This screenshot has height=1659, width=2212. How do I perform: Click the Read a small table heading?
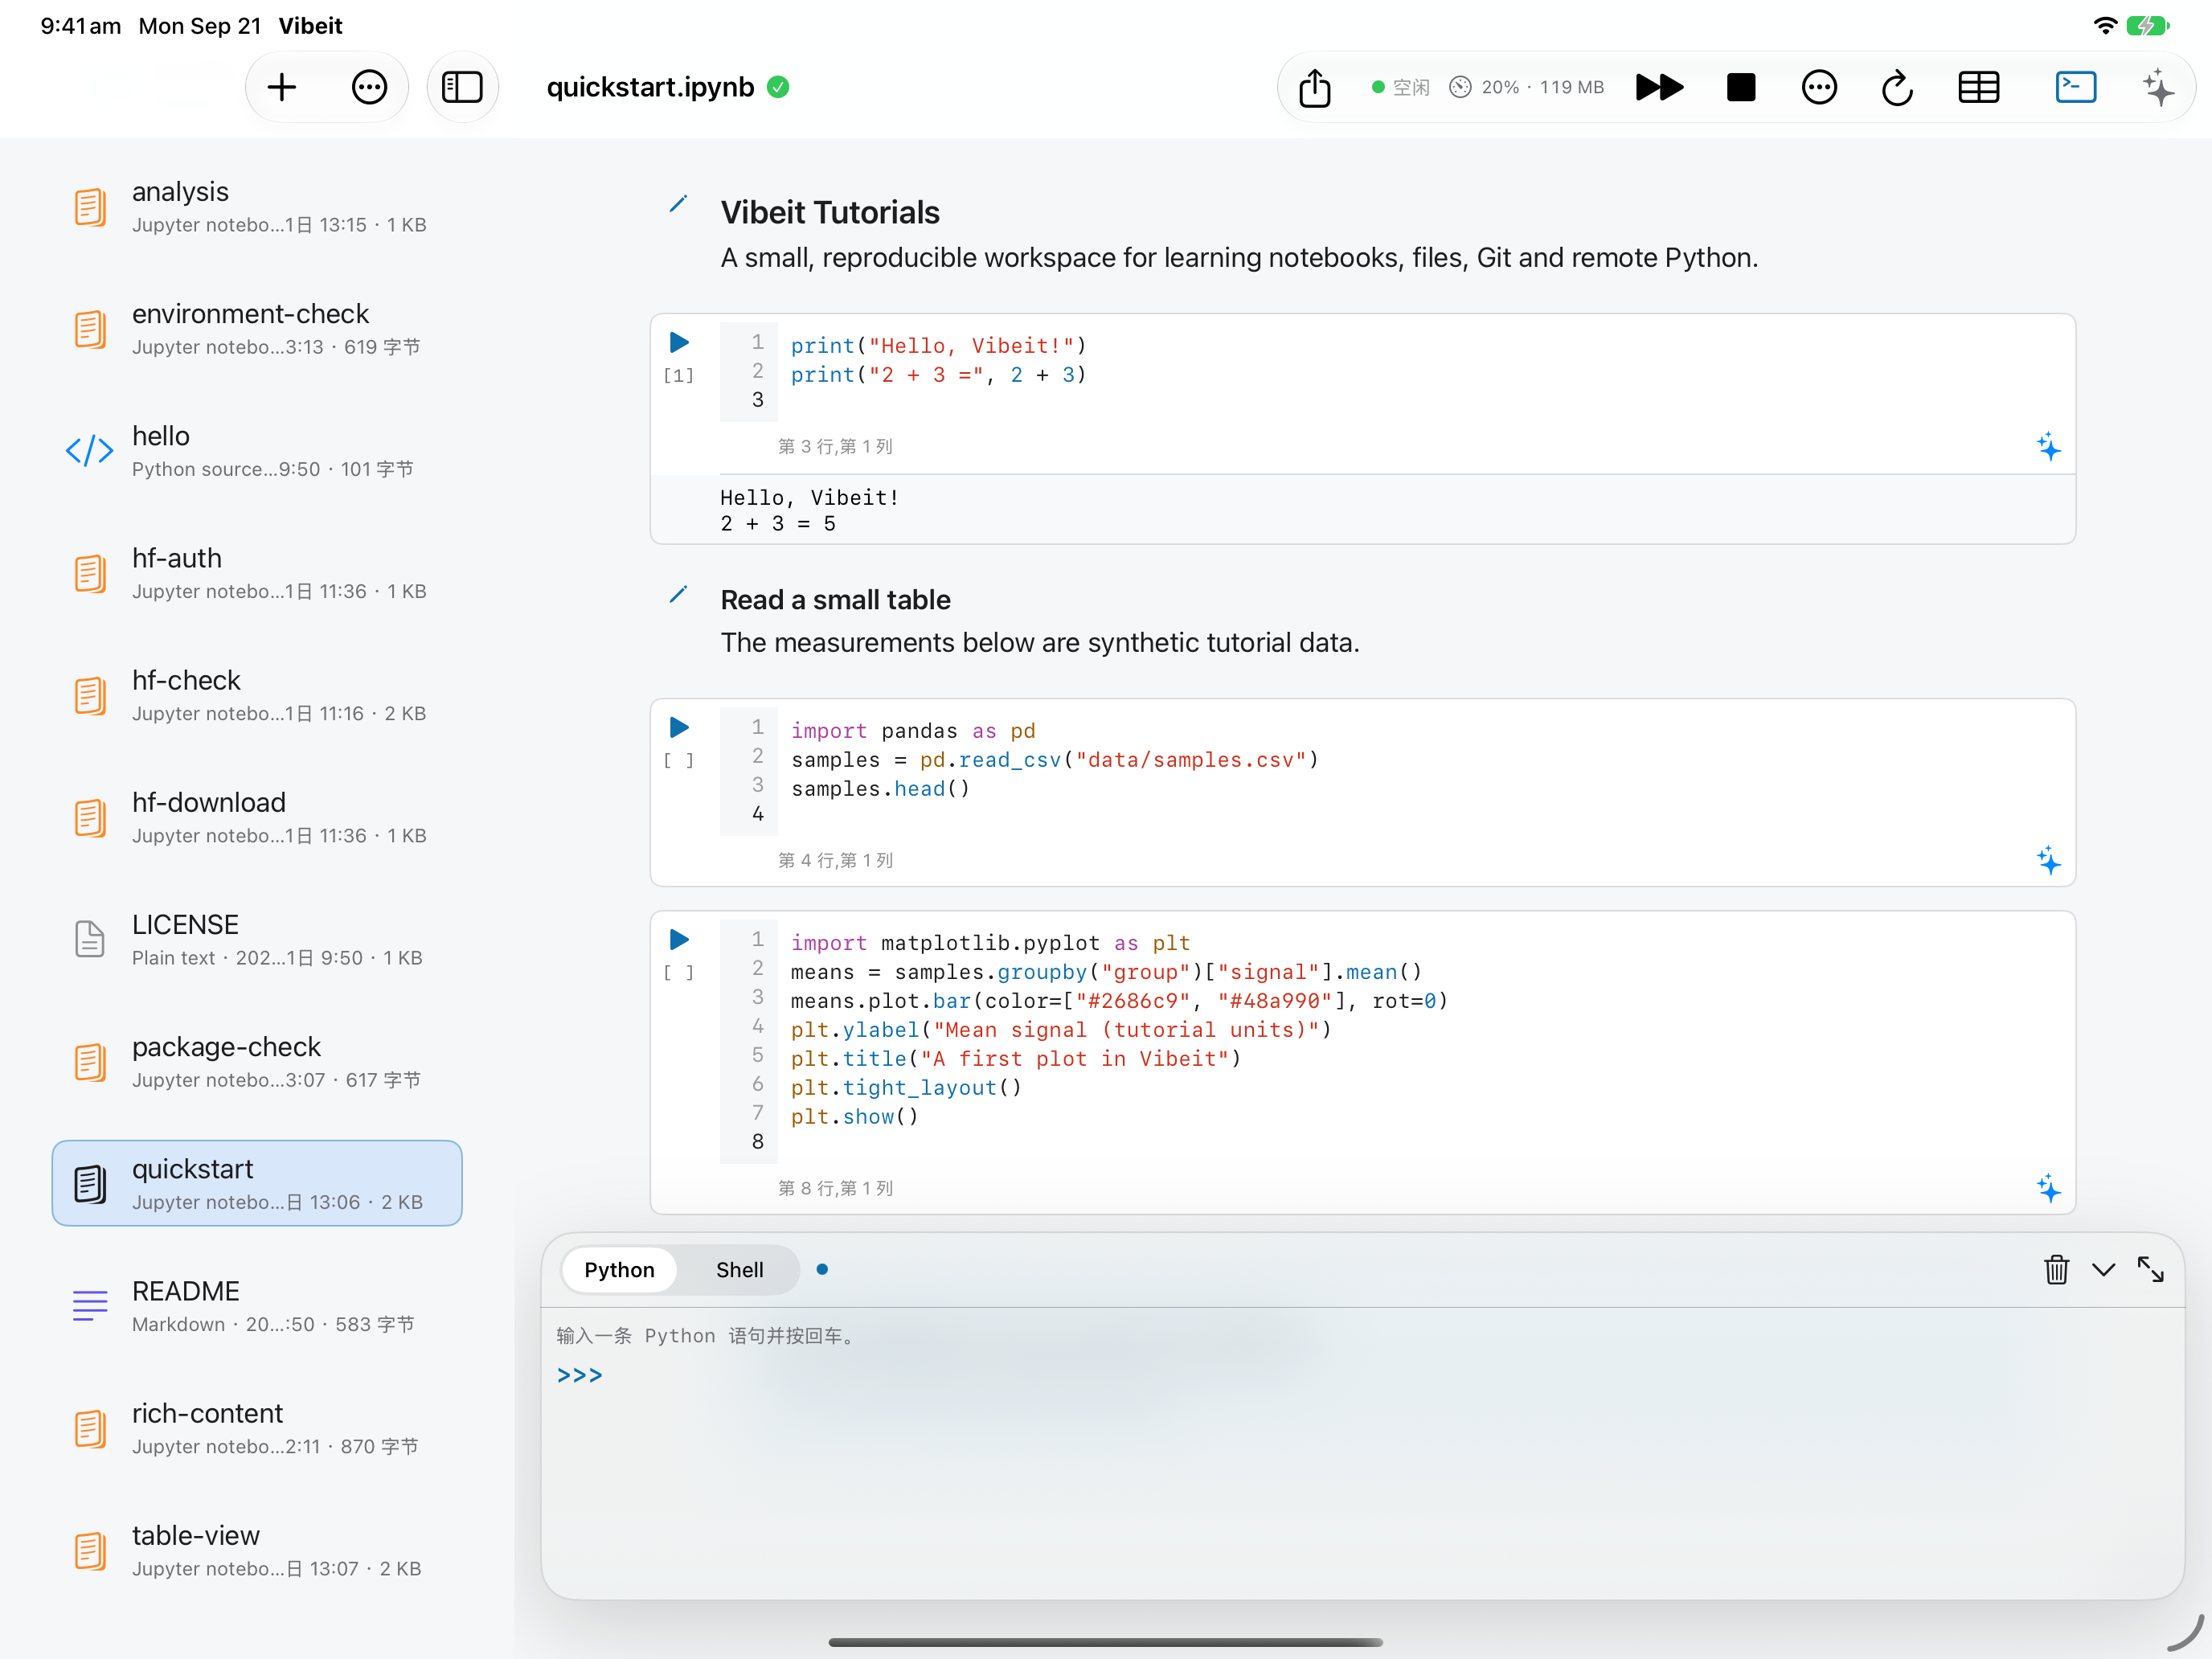click(x=835, y=600)
